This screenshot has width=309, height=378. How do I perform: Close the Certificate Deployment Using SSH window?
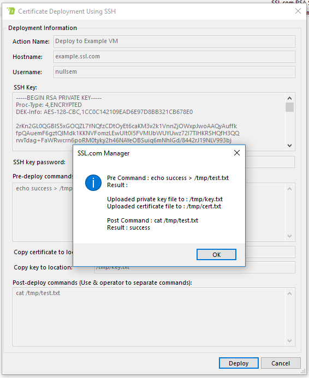coord(298,11)
